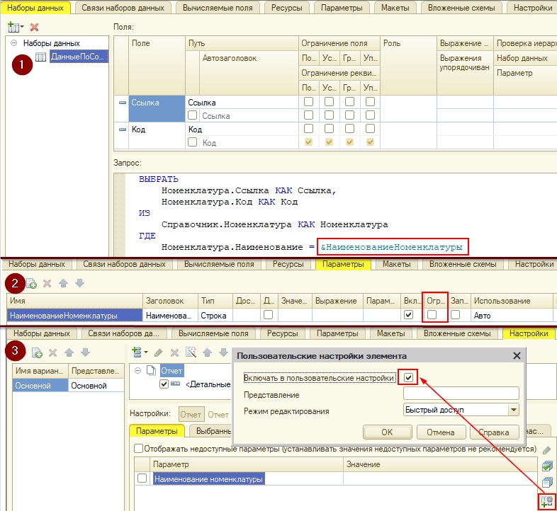Uncheck the <Детальные records checkbox

pos(164,384)
